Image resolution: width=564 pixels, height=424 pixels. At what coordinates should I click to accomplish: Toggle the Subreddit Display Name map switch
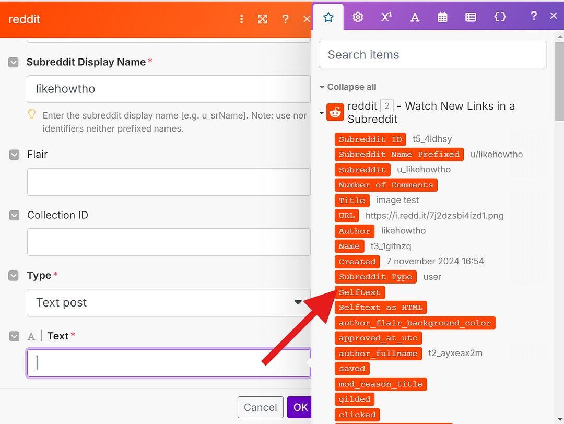(x=13, y=62)
